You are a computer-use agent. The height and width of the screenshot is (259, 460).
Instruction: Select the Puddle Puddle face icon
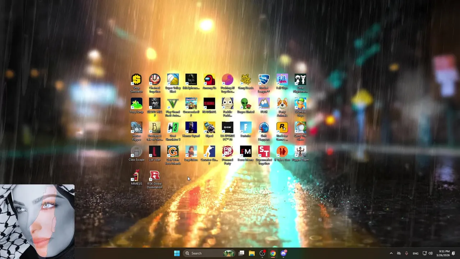[227, 107]
